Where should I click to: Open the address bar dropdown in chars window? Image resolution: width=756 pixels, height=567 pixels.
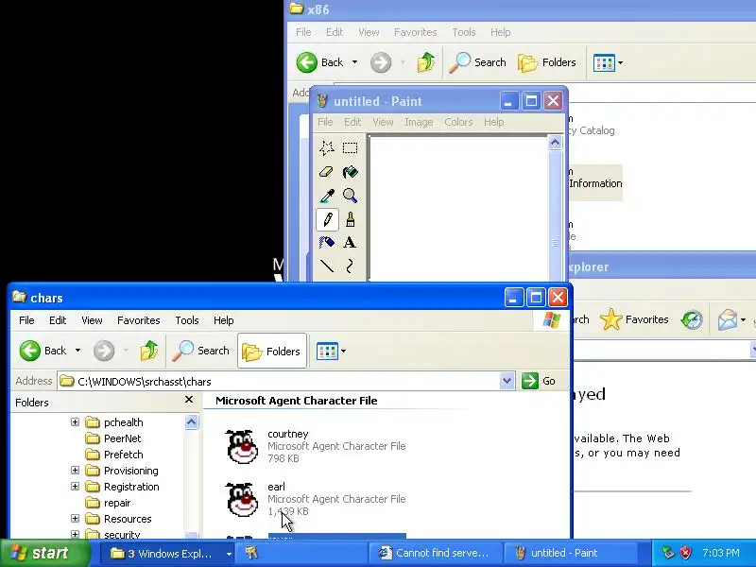click(x=507, y=381)
